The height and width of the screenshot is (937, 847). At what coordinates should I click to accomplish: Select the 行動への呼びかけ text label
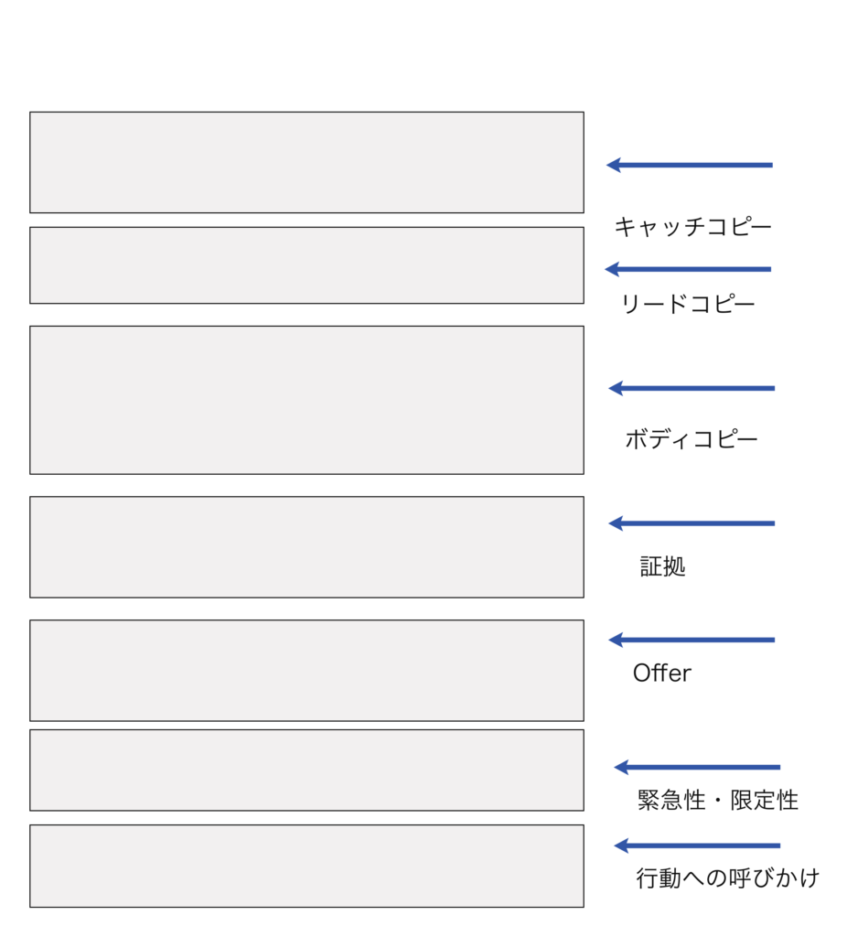pyautogui.click(x=727, y=878)
